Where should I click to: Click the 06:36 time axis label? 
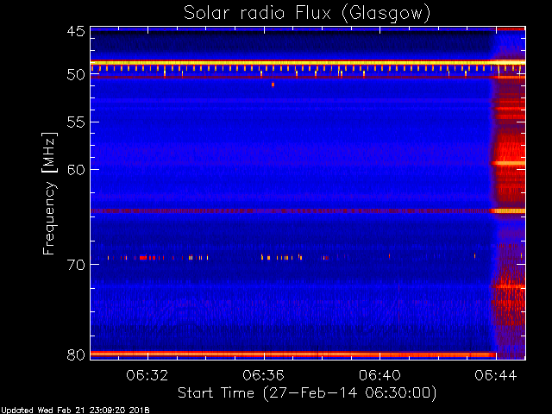pos(263,375)
